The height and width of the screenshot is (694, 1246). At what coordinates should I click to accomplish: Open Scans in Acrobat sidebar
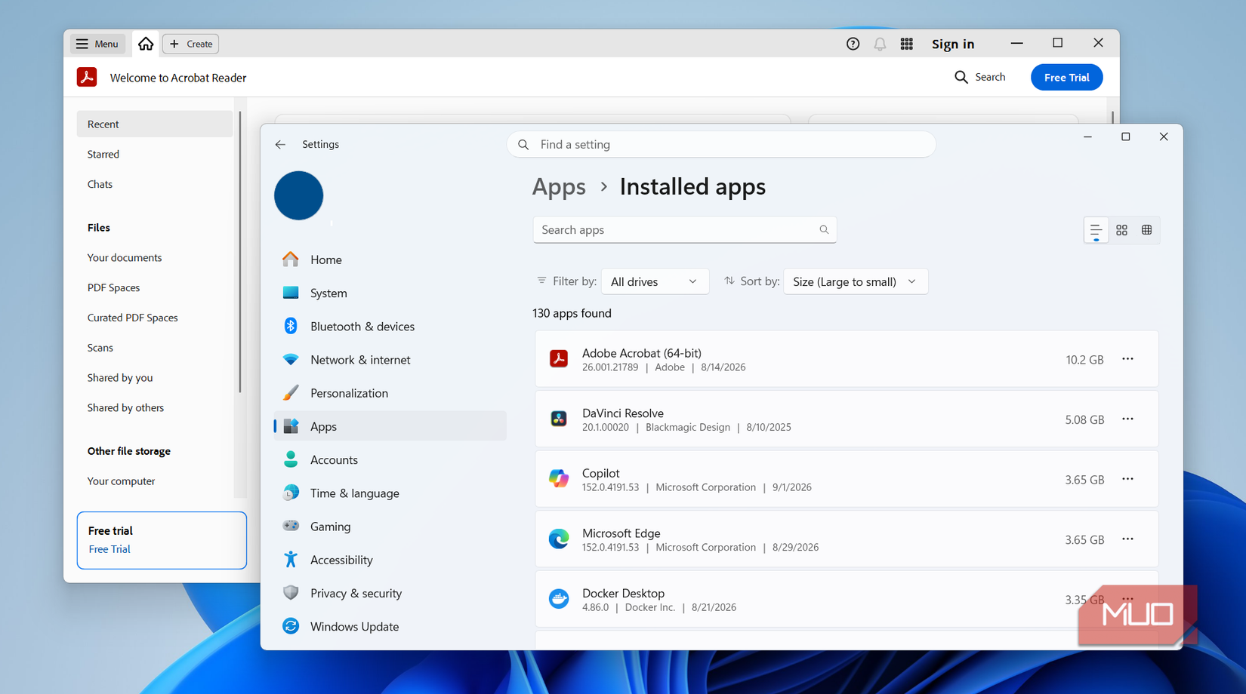(x=100, y=348)
